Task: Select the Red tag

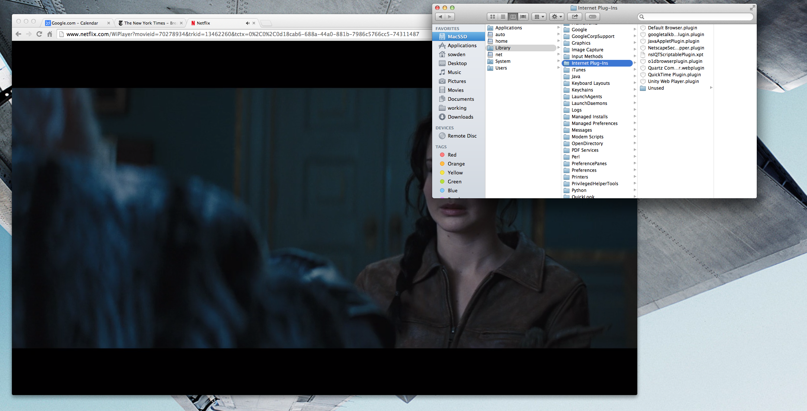Action: (459, 155)
